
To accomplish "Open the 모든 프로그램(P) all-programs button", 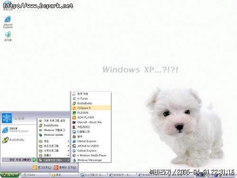I will pyautogui.click(x=19, y=160).
